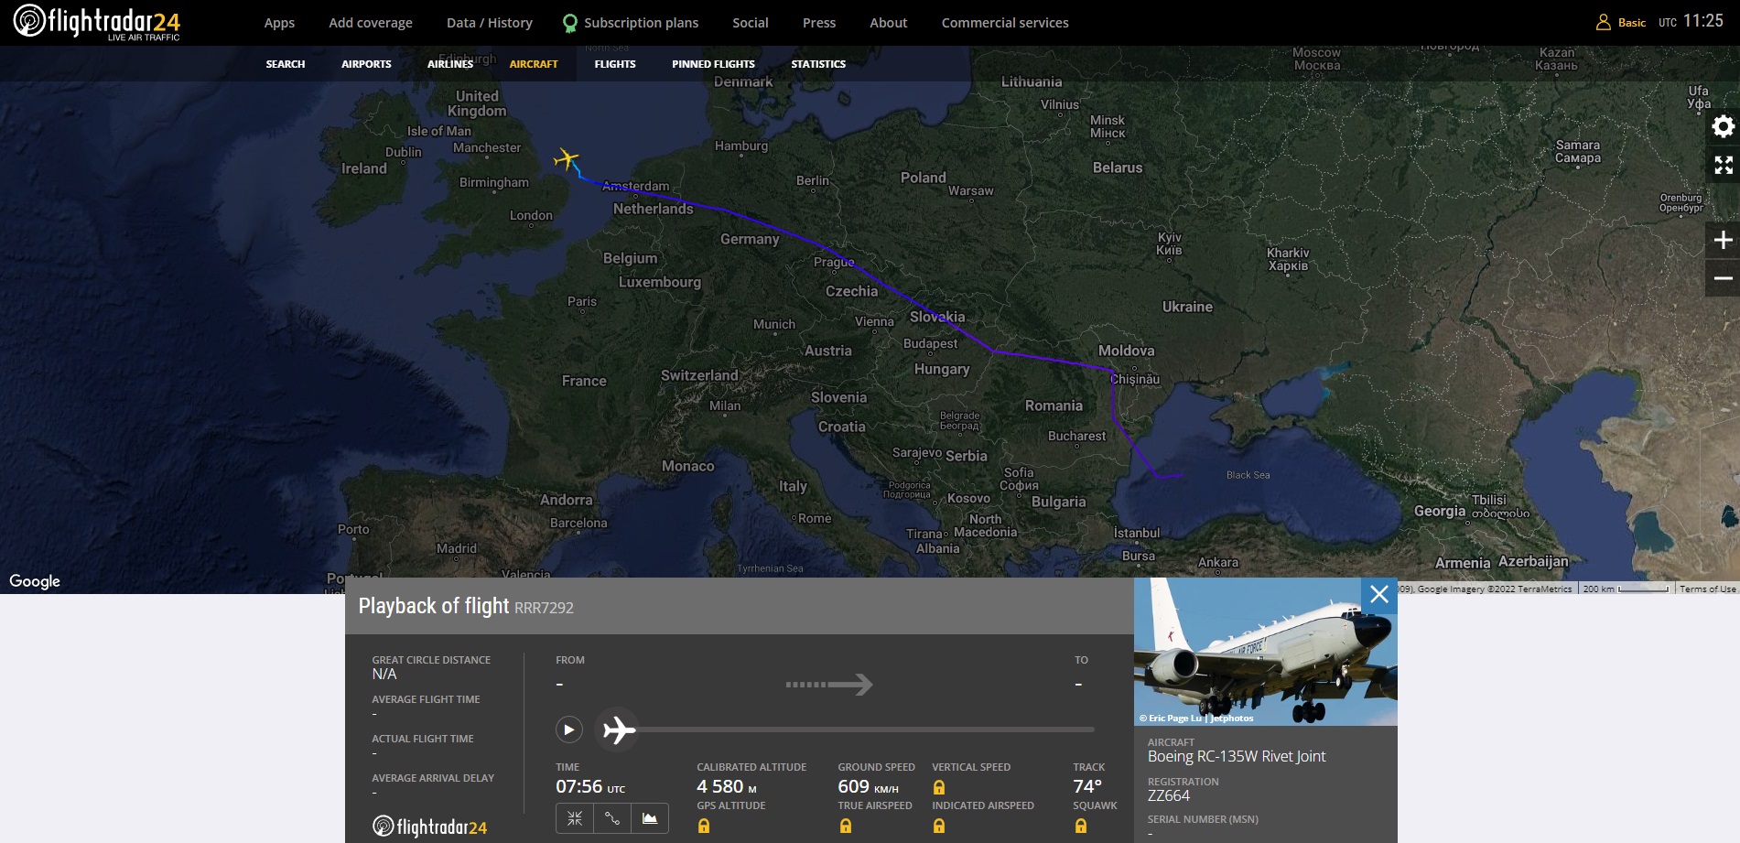The width and height of the screenshot is (1740, 843).
Task: Zoom out the map with minus button
Action: pos(1723,278)
